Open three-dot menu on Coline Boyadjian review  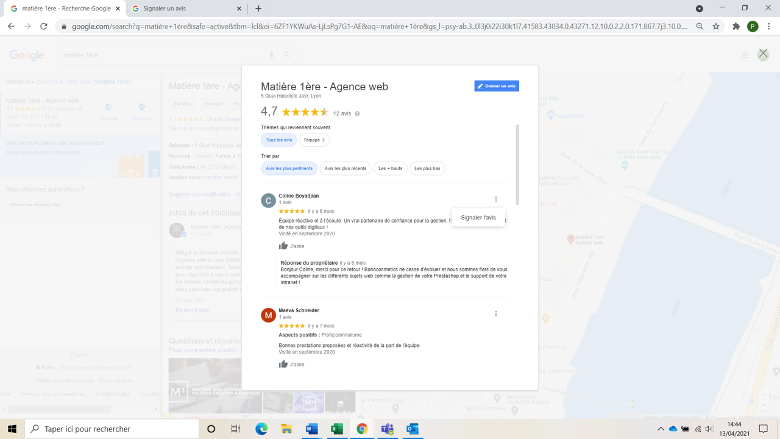(x=496, y=199)
